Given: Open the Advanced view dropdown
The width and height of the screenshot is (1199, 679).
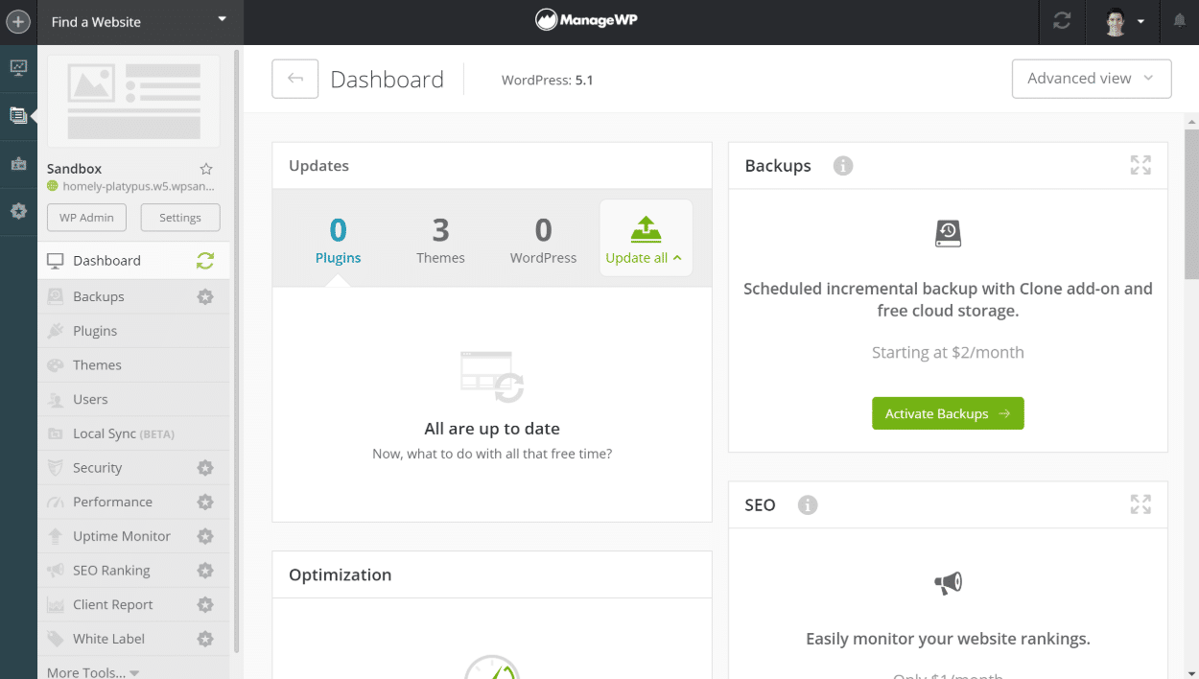Looking at the screenshot, I should point(1091,79).
